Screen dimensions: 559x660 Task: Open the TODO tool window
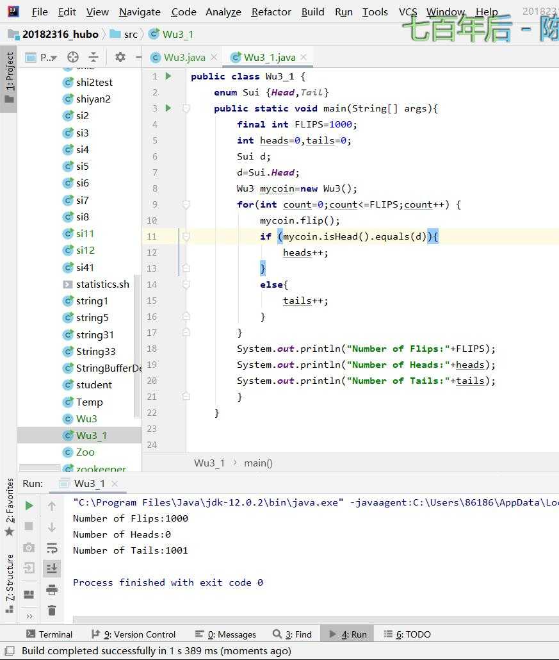[x=408, y=634]
